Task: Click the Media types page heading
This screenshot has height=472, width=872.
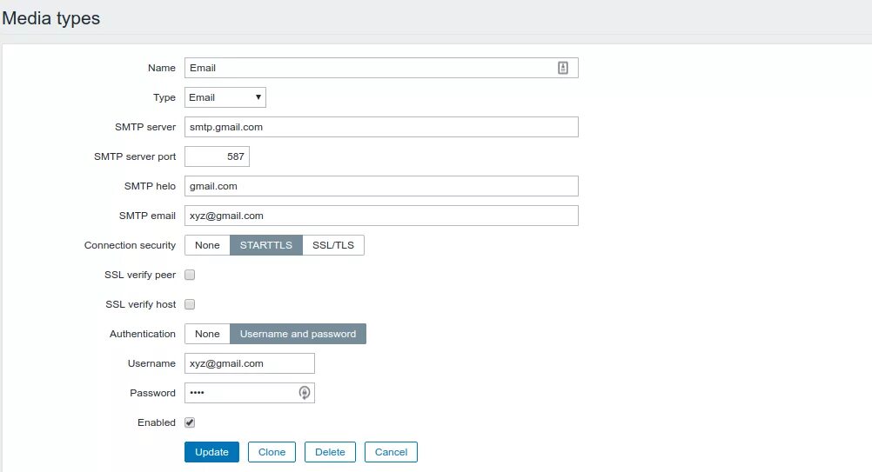Action: coord(51,18)
